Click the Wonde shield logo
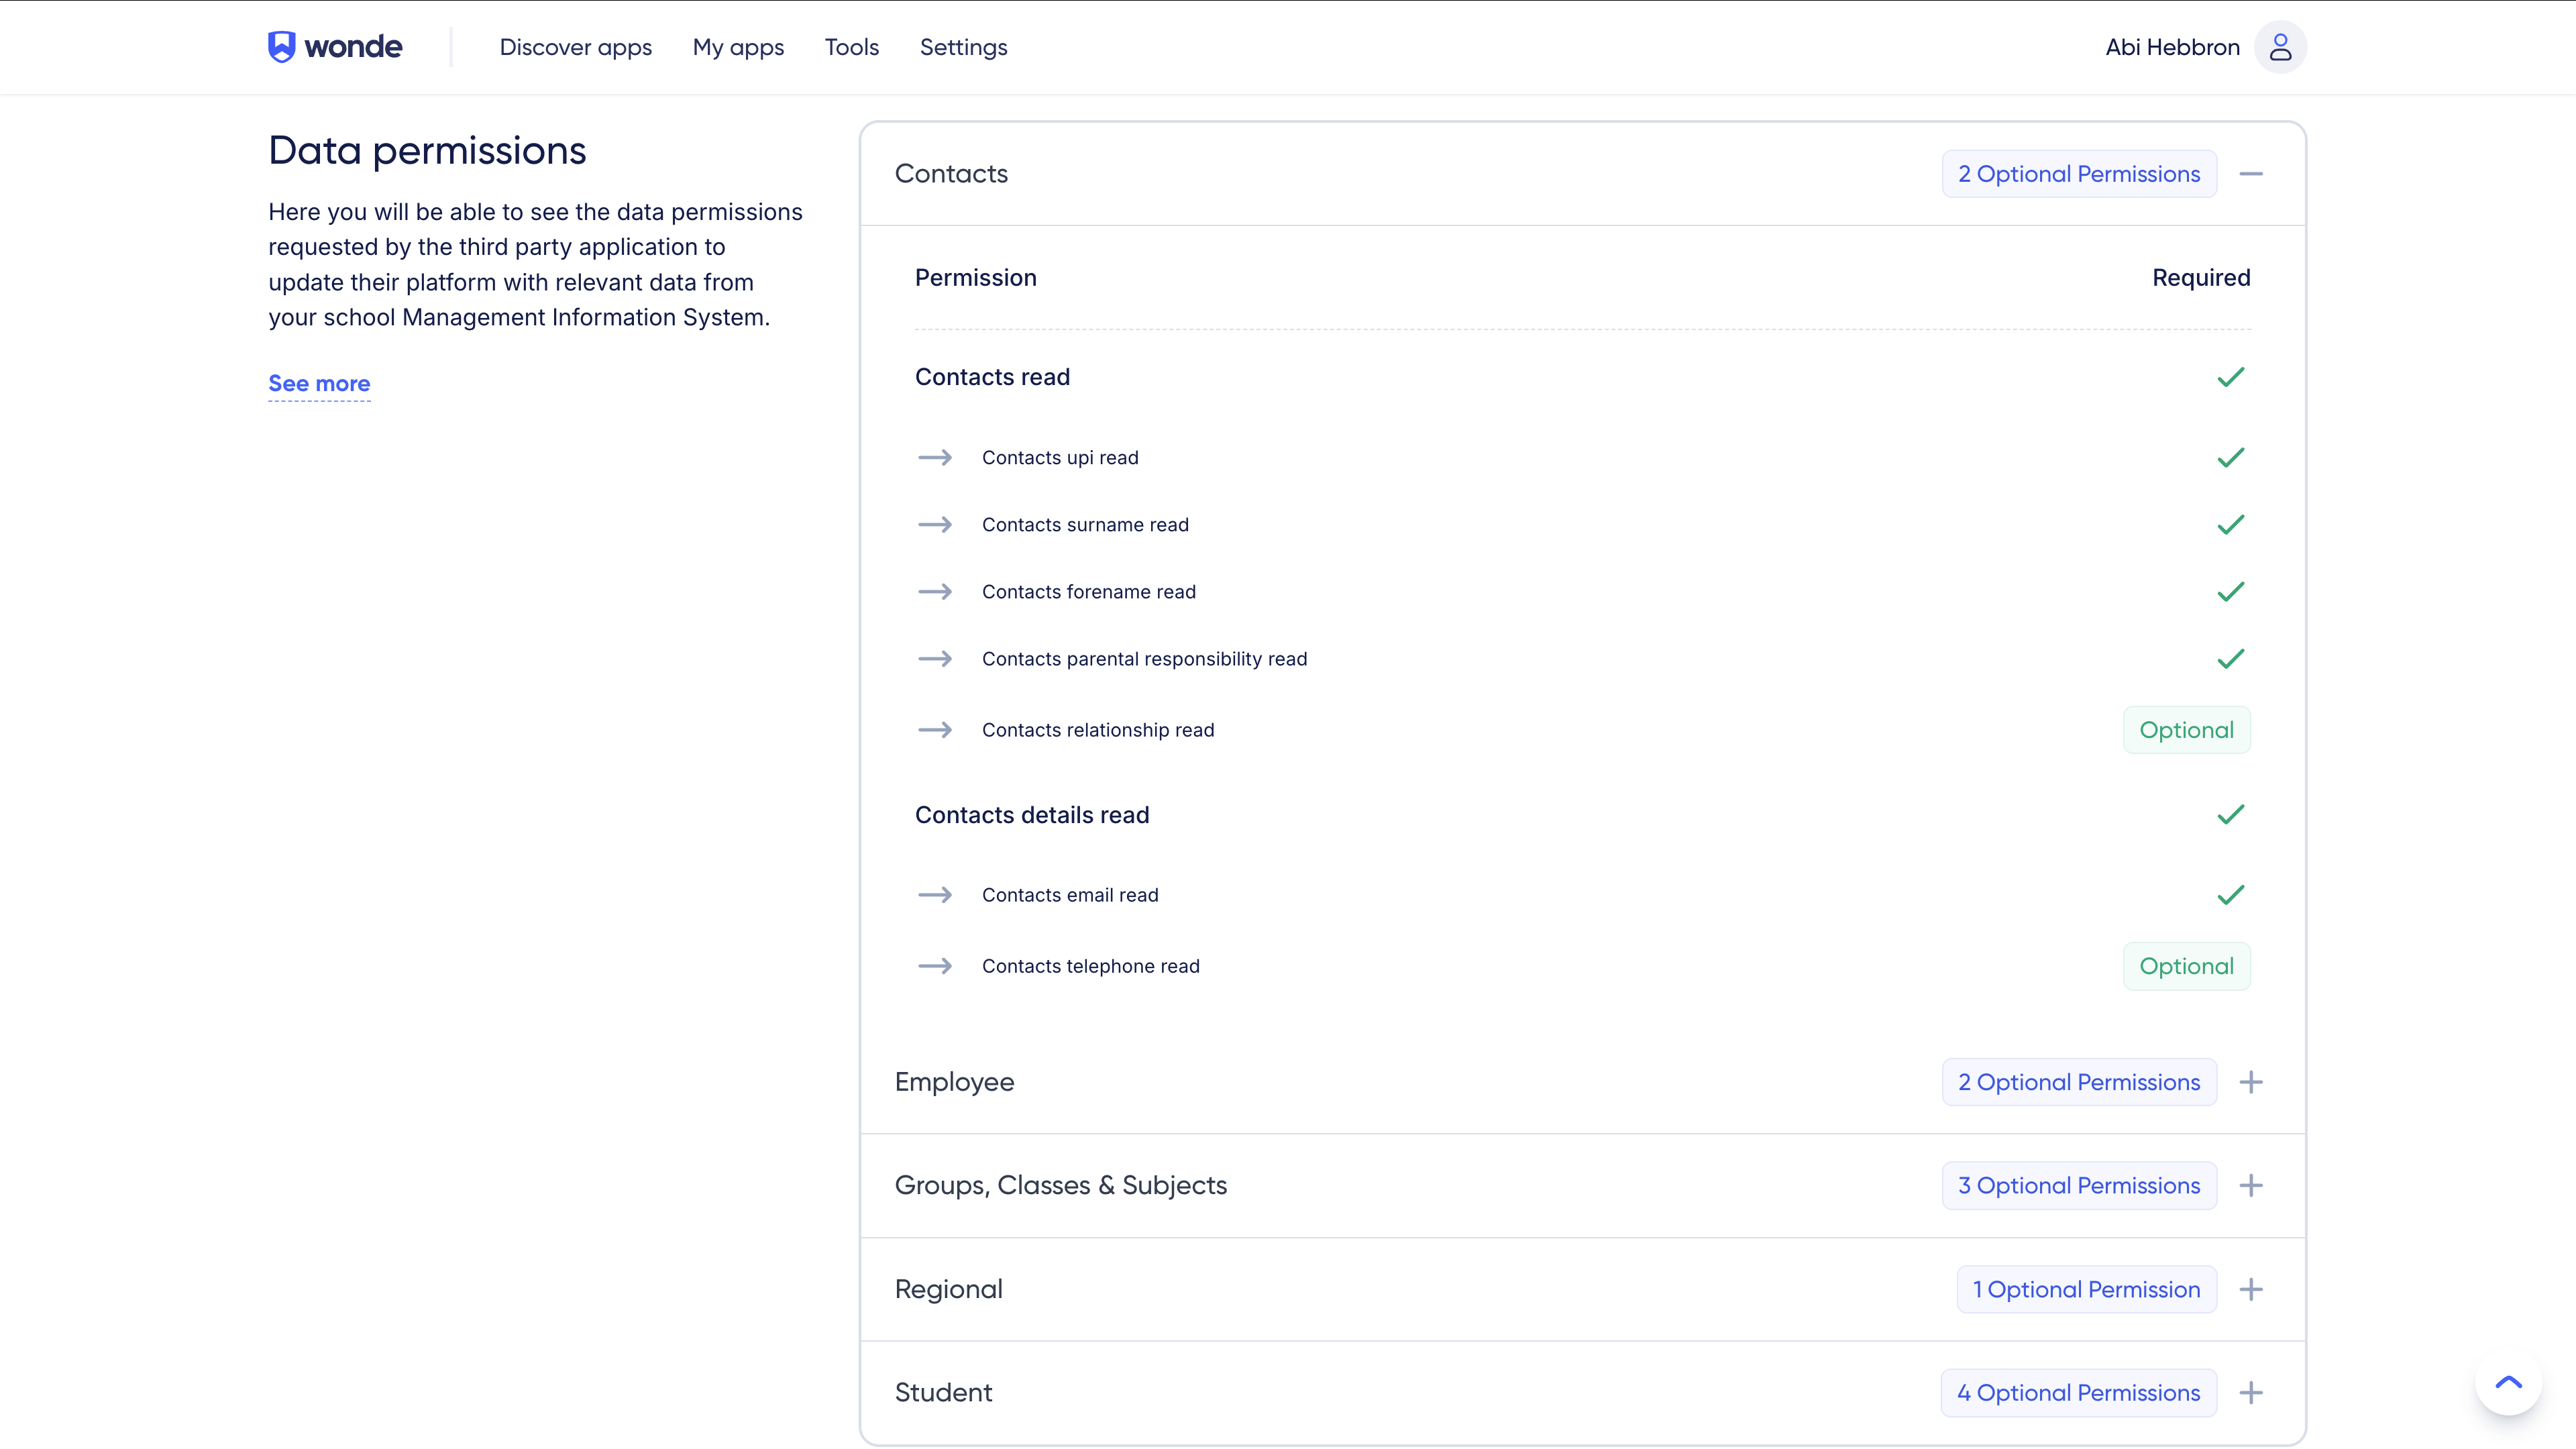 coord(282,47)
